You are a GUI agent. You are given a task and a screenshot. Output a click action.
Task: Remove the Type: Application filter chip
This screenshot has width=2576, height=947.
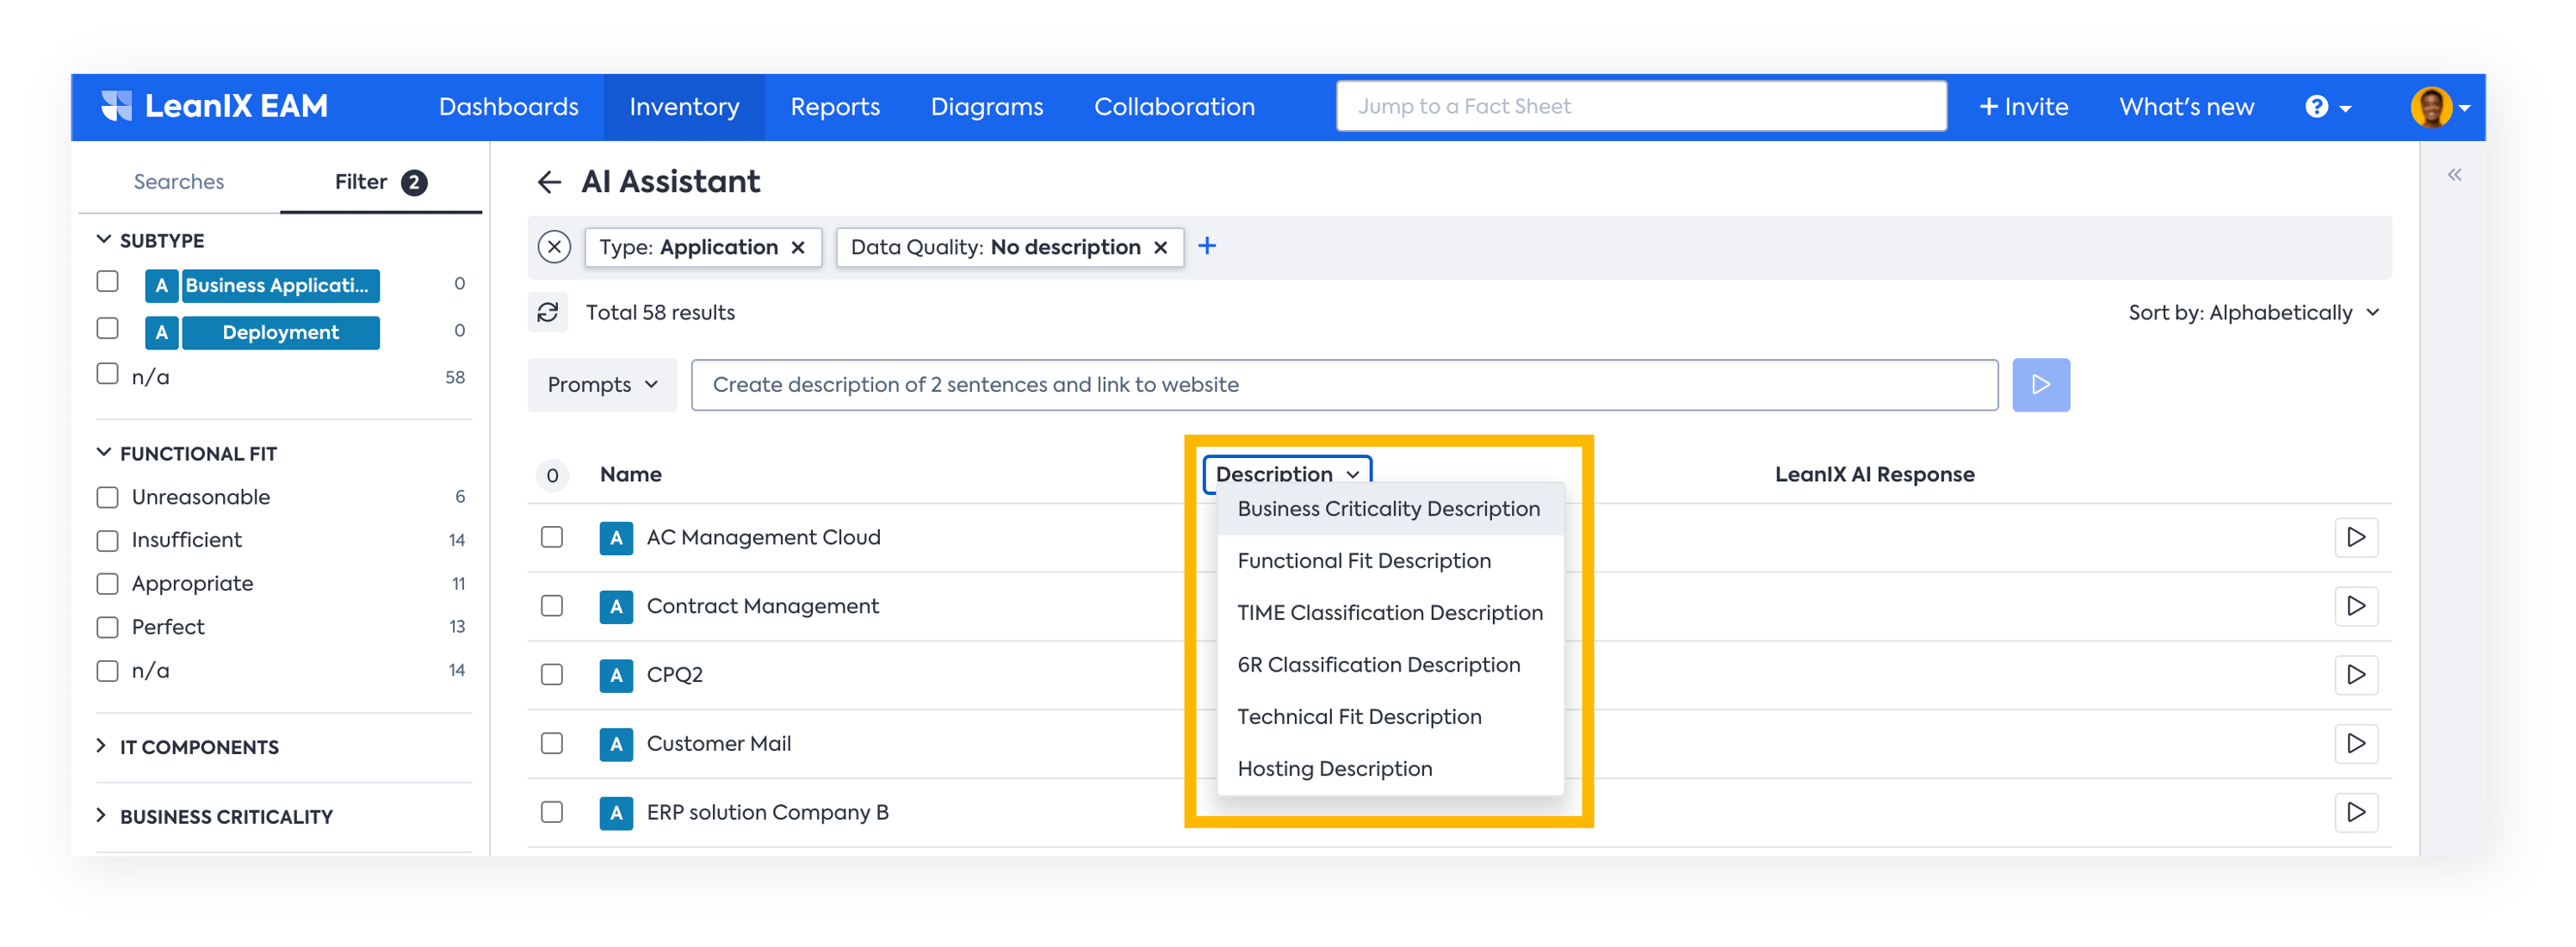point(798,247)
